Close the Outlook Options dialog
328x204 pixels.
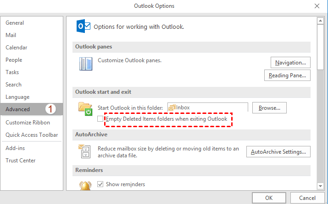[x=317, y=6]
